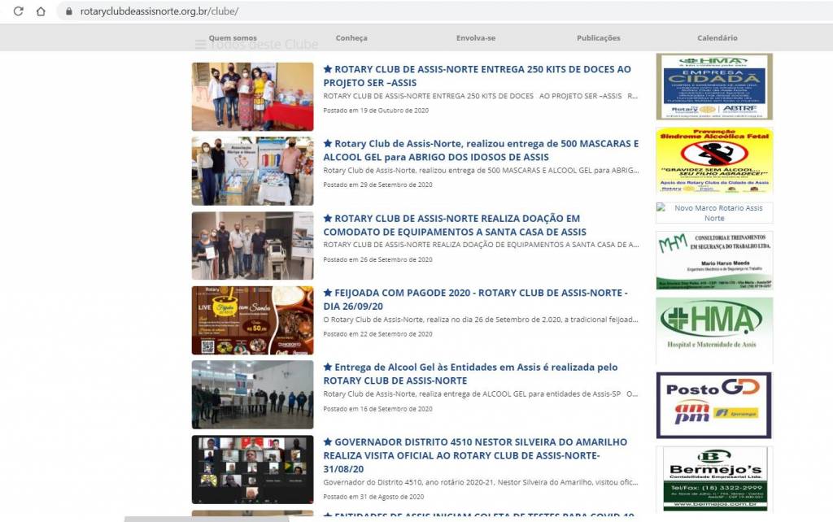
Task: Click the hamburger list icon beside Todos deste Clube
Action: point(200,45)
